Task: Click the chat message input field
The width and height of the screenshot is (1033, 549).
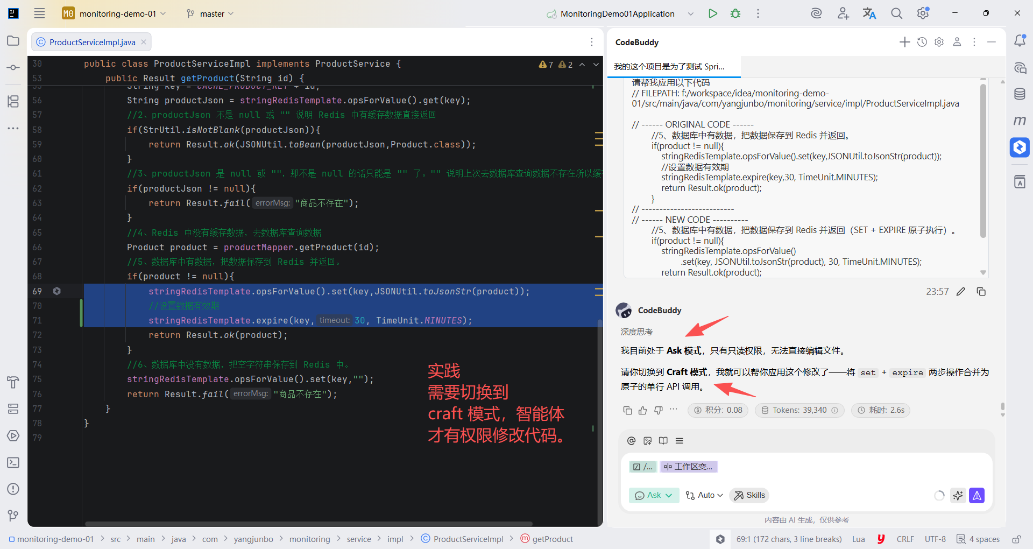Action: point(806,467)
